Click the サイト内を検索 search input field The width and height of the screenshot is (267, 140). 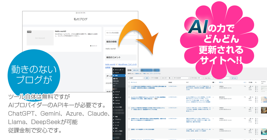click(118, 33)
